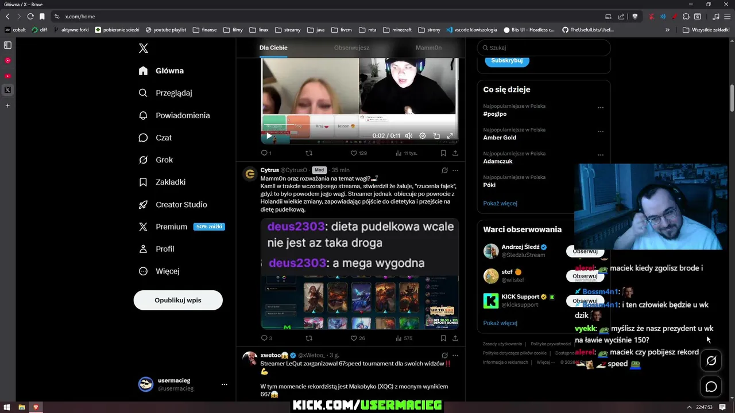Screen dimensions: 735x413
Task: Open Grok icon on xwetoo post
Action: point(444,356)
